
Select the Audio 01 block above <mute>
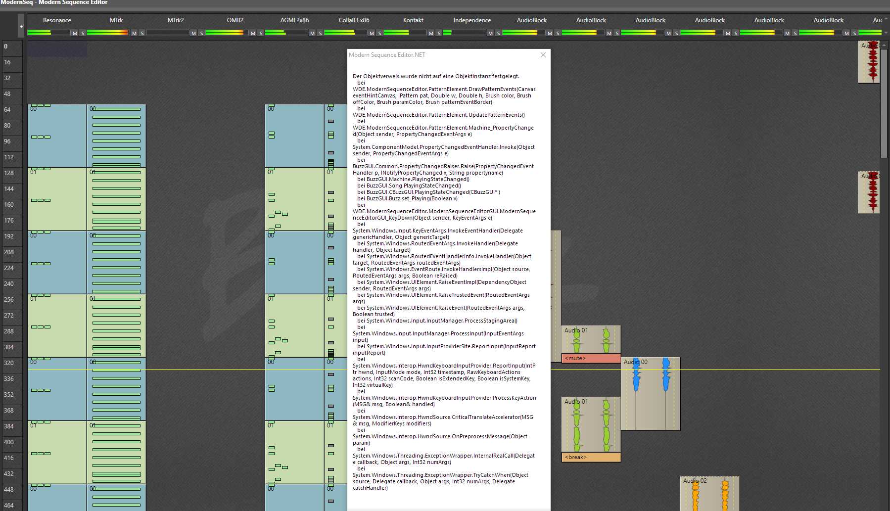pyautogui.click(x=591, y=339)
